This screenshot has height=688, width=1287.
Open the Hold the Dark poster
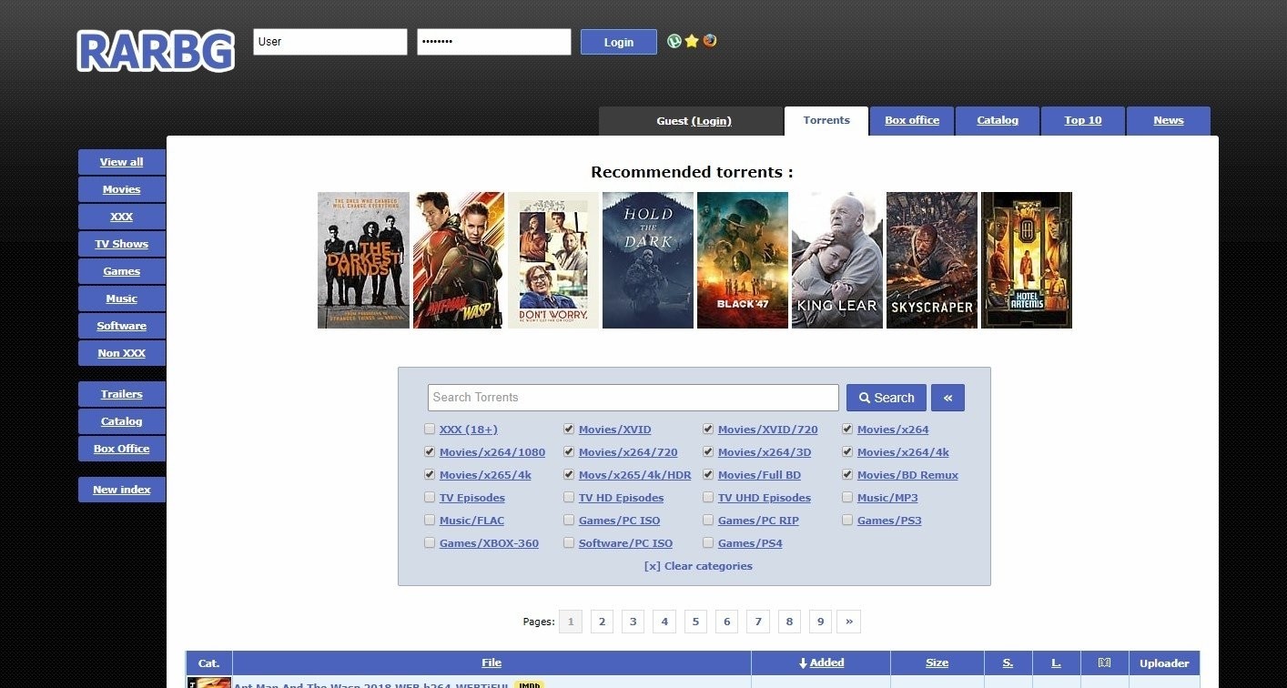647,260
